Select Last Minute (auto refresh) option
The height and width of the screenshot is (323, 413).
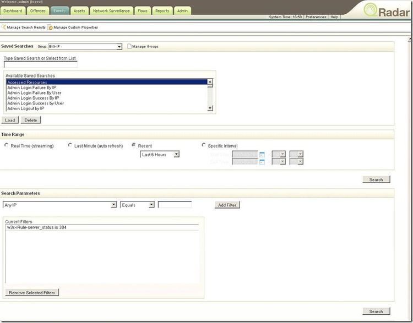(x=70, y=145)
